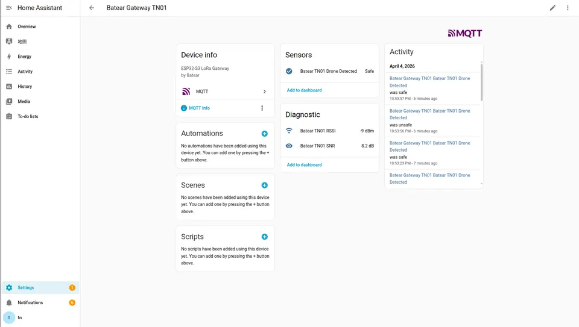This screenshot has width=579, height=327.
Task: Open Activity entry that was unsafe
Action: (430, 114)
